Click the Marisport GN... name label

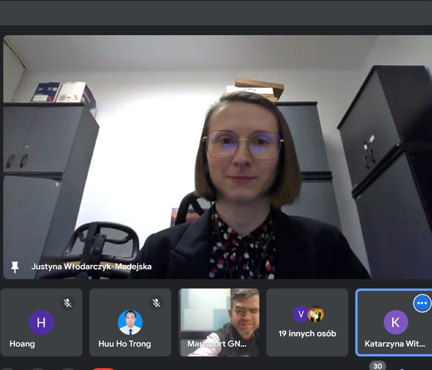coord(217,344)
